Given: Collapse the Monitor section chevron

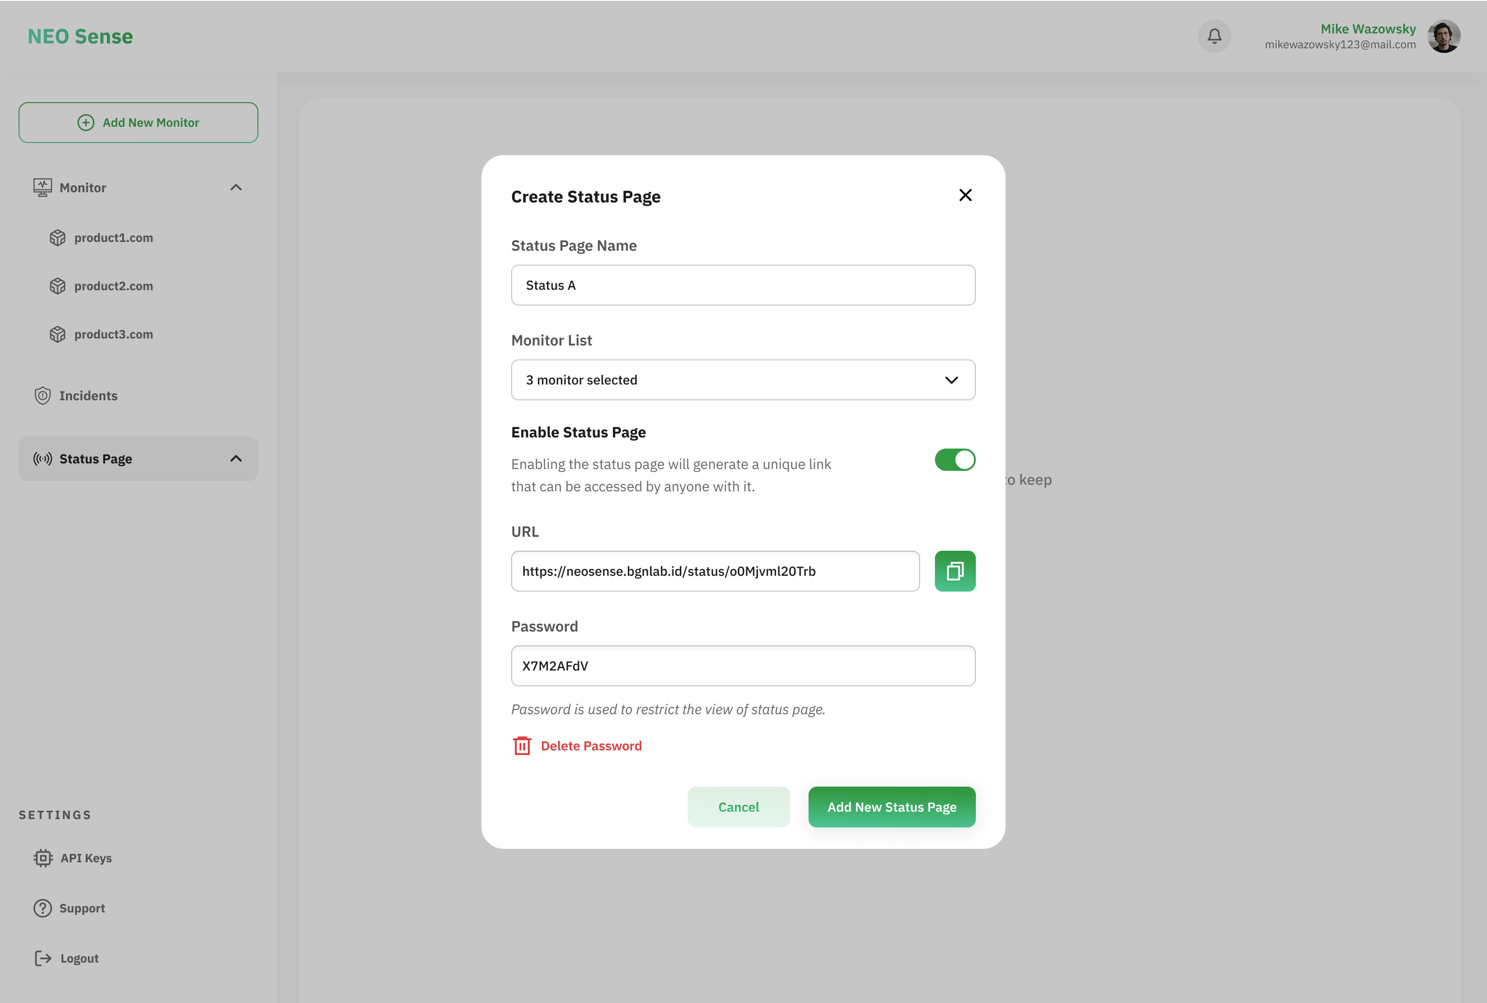Looking at the screenshot, I should point(236,187).
